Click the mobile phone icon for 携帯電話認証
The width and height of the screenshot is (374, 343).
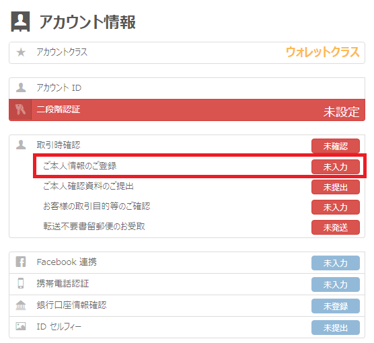coord(21,283)
